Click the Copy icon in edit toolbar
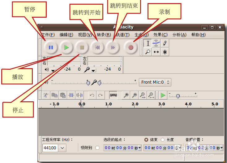The image size is (227, 163). coord(54,95)
